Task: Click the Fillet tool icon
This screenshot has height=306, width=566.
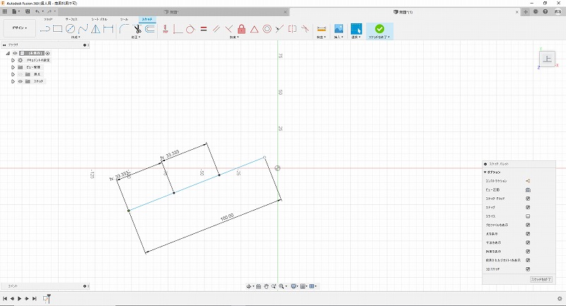Action: click(124, 29)
